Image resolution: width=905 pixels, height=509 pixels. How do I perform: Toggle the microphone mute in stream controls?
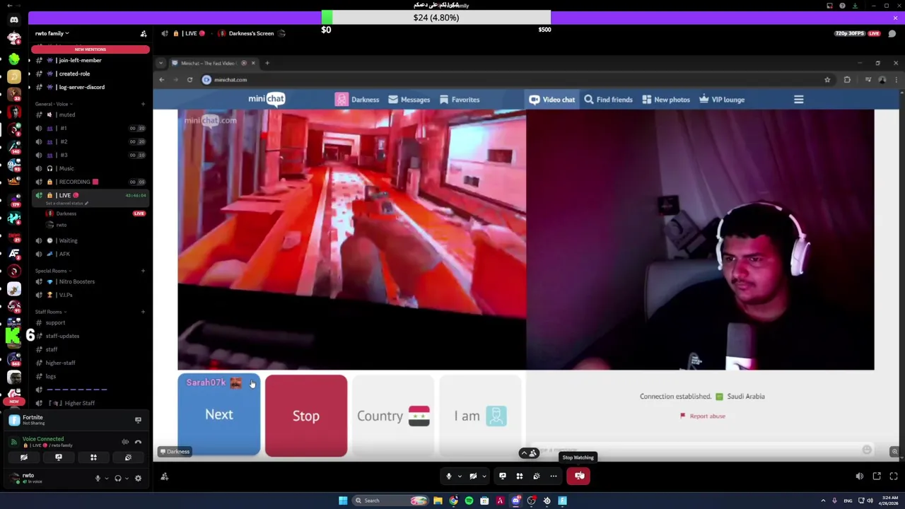[x=448, y=476]
